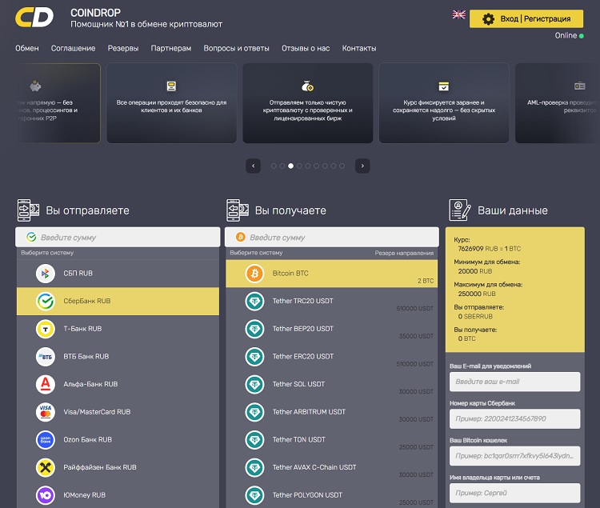The image size is (600, 508).
Task: Go to the previous carousel slide arrow
Action: [x=254, y=166]
